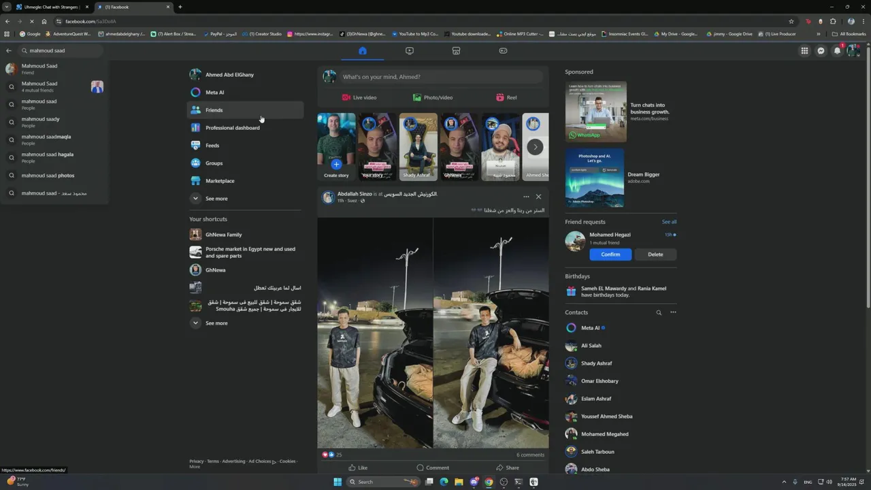Show next stories with arrow button
Viewport: 871px width, 490px height.
pyautogui.click(x=536, y=146)
